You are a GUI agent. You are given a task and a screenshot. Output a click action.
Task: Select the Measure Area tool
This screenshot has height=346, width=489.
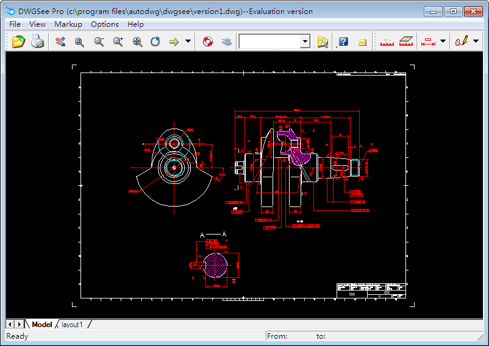tap(406, 41)
